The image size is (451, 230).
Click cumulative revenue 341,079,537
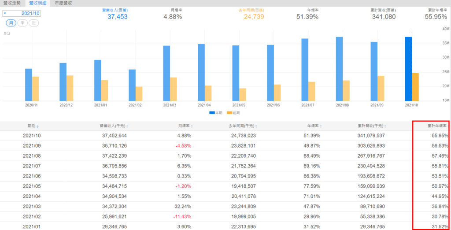point(371,136)
